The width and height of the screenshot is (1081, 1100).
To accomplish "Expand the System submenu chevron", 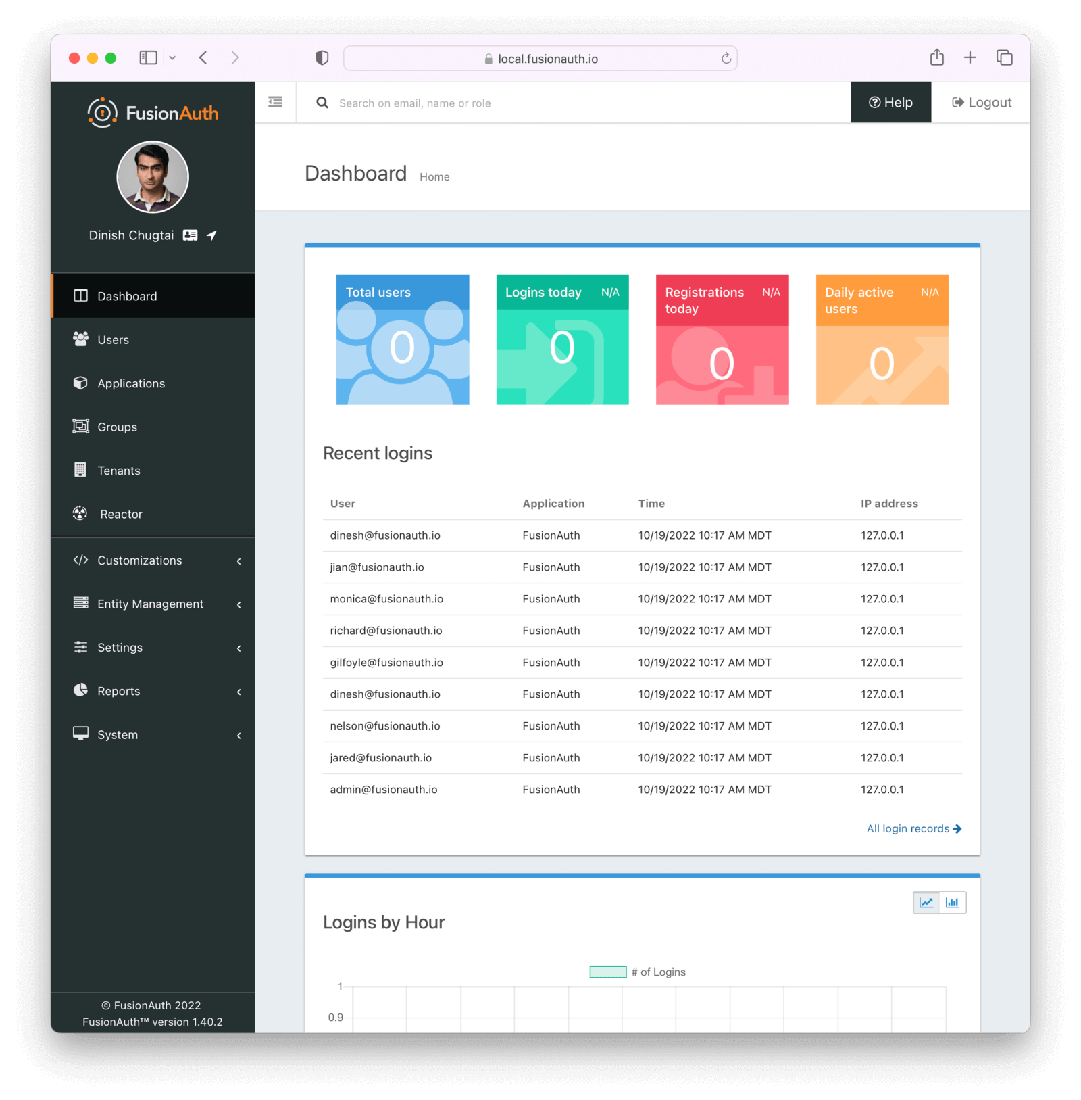I will [238, 735].
